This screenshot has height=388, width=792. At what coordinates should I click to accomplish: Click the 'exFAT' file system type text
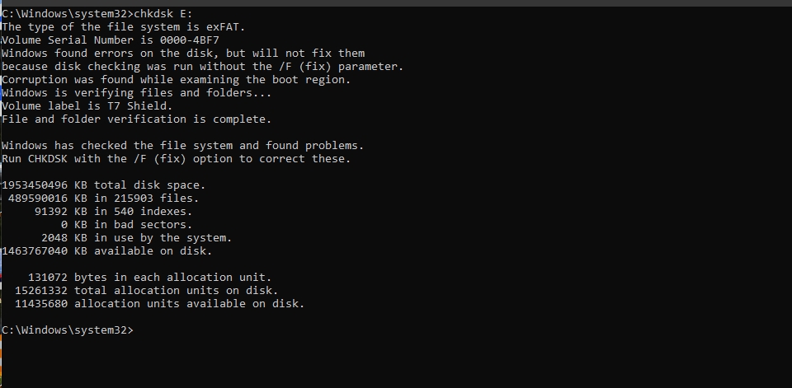tap(225, 27)
